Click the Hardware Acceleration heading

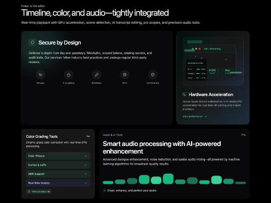click(211, 94)
